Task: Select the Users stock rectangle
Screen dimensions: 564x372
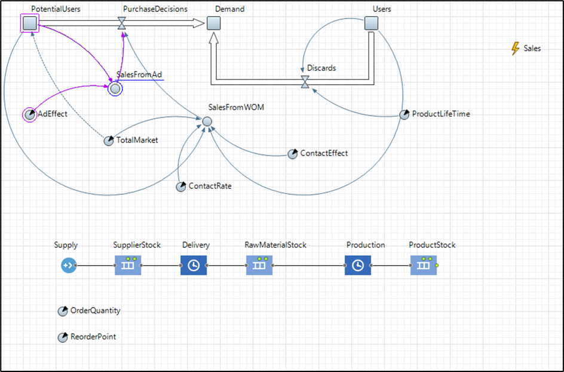Action: tap(371, 23)
